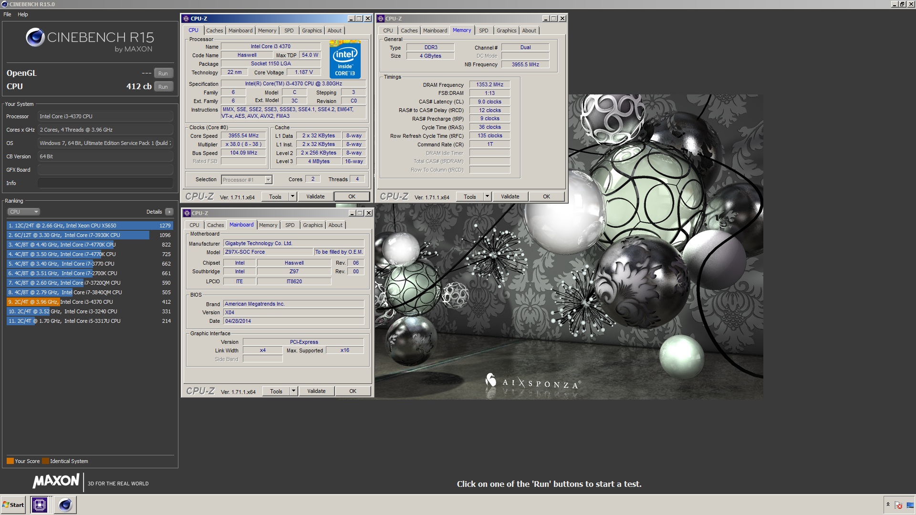Click Core Voltage value 1.187 V
This screenshot has width=916, height=515.
304,72
